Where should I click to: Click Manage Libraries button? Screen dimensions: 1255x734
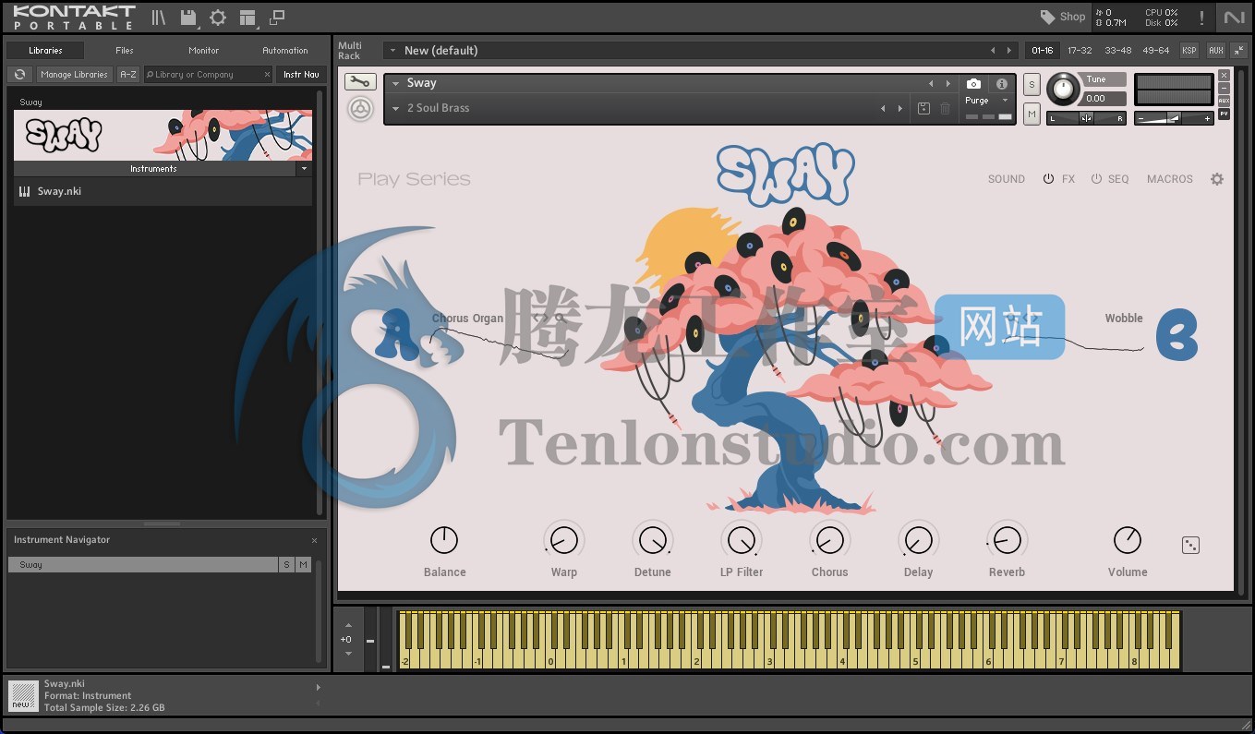click(x=74, y=75)
